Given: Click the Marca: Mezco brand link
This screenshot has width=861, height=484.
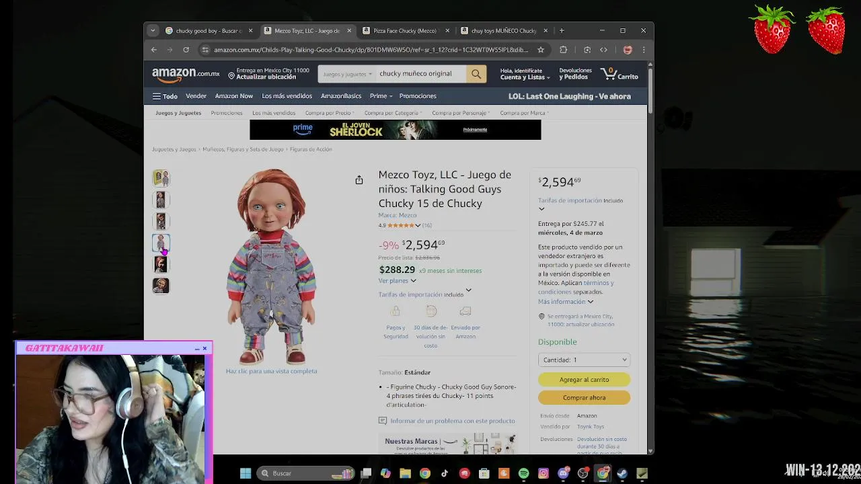Looking at the screenshot, I should 398,215.
